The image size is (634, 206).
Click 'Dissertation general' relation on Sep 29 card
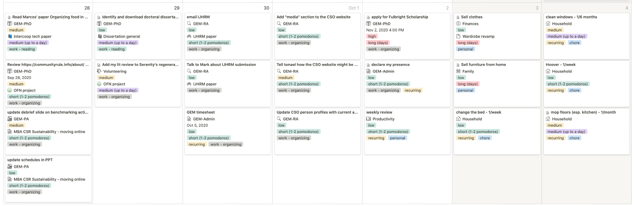(121, 37)
